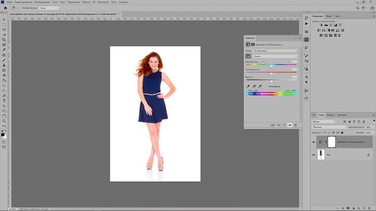Switch to the Контуры tab
Screen dimensions: 376x211
tap(342, 115)
